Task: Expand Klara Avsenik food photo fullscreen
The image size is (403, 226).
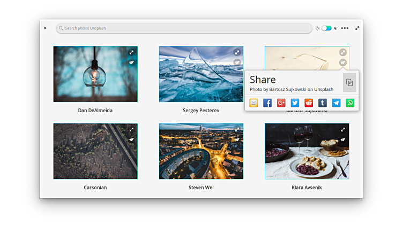Action: (343, 129)
